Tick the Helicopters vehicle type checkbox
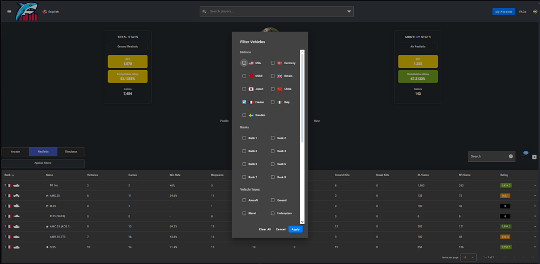The image size is (540, 264). pyautogui.click(x=273, y=213)
